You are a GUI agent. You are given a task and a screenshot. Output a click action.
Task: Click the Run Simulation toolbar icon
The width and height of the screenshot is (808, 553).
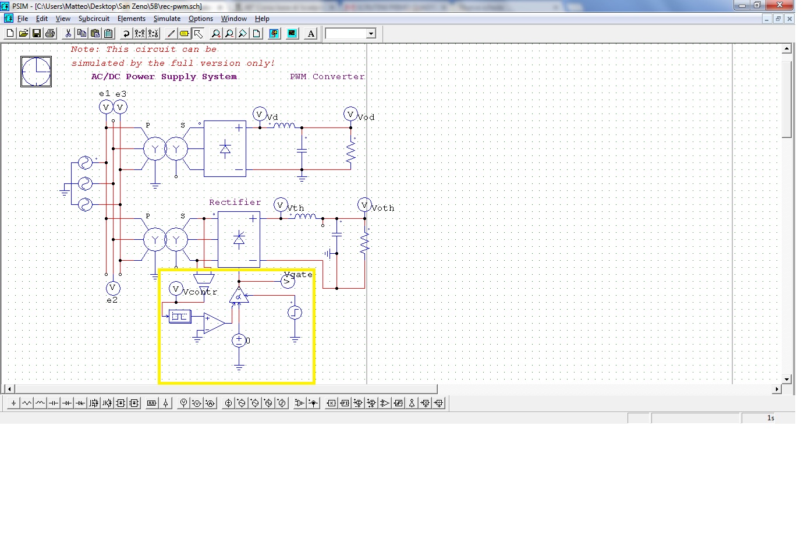click(274, 34)
